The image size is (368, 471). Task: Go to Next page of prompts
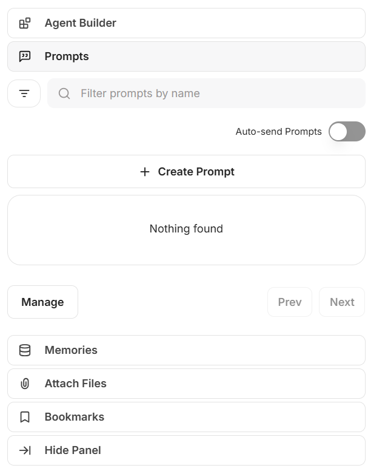(342, 302)
